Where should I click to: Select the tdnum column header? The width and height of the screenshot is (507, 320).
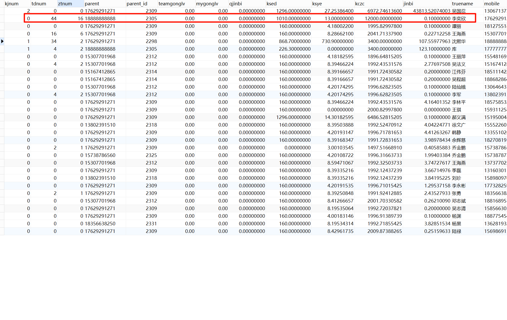coord(39,4)
